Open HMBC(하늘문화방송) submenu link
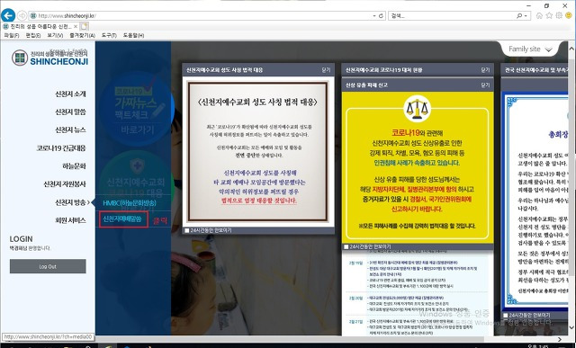Viewport: 576px width, 348px height. 130,202
